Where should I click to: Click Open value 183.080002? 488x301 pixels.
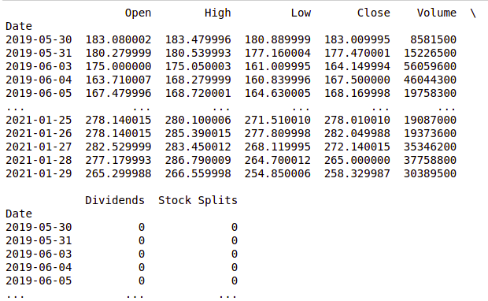(118, 39)
